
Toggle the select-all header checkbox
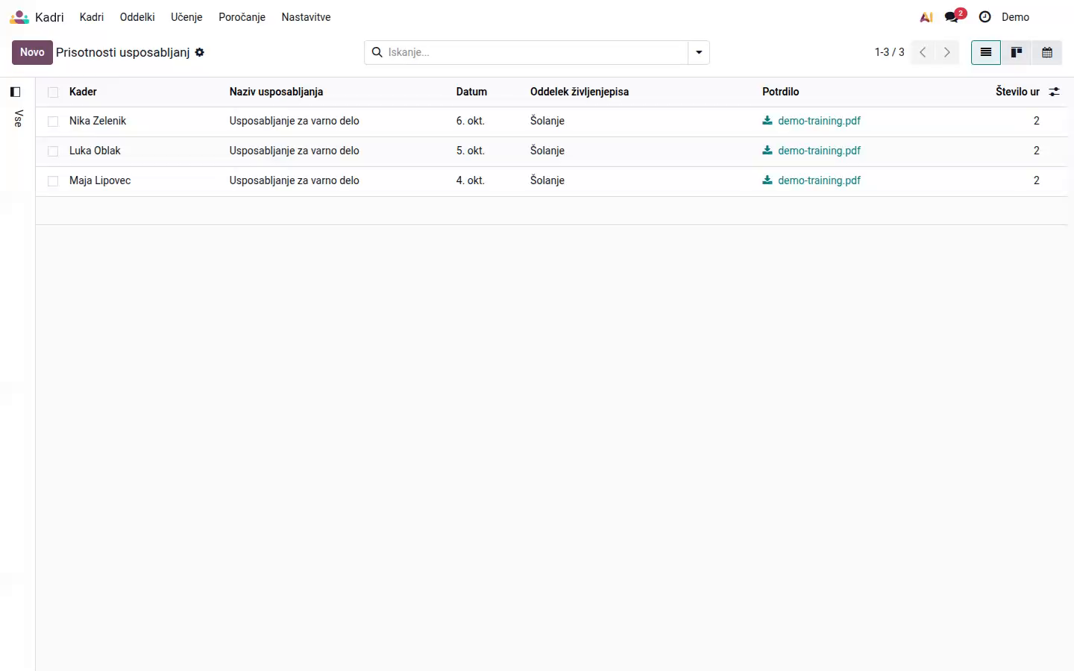(x=53, y=92)
